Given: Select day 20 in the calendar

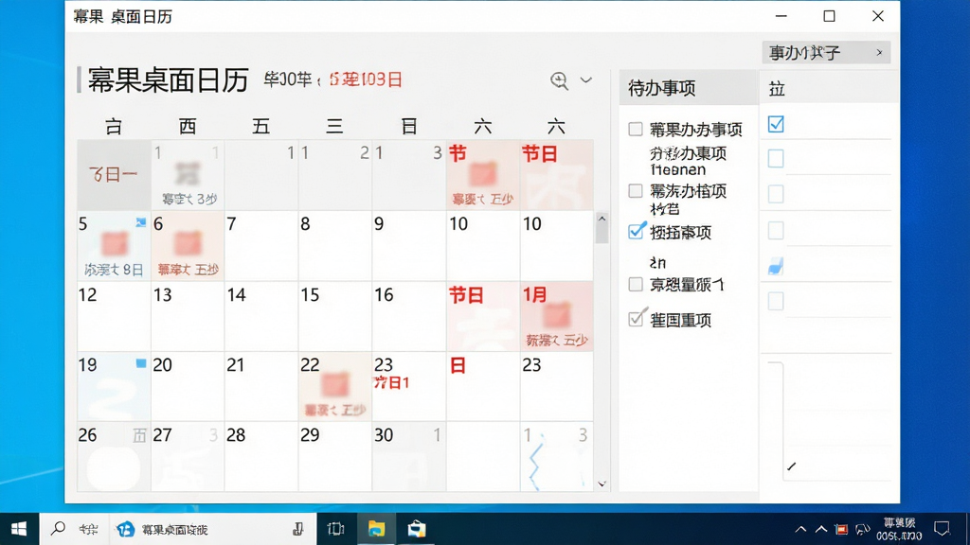Looking at the screenshot, I should [x=188, y=387].
